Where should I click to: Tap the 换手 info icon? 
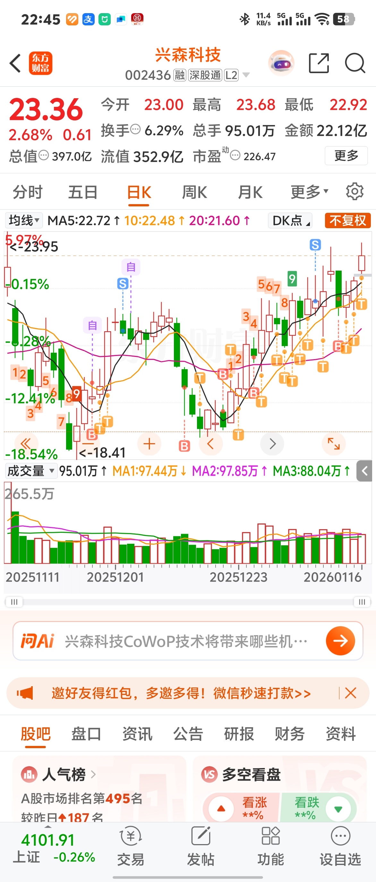pyautogui.click(x=136, y=129)
